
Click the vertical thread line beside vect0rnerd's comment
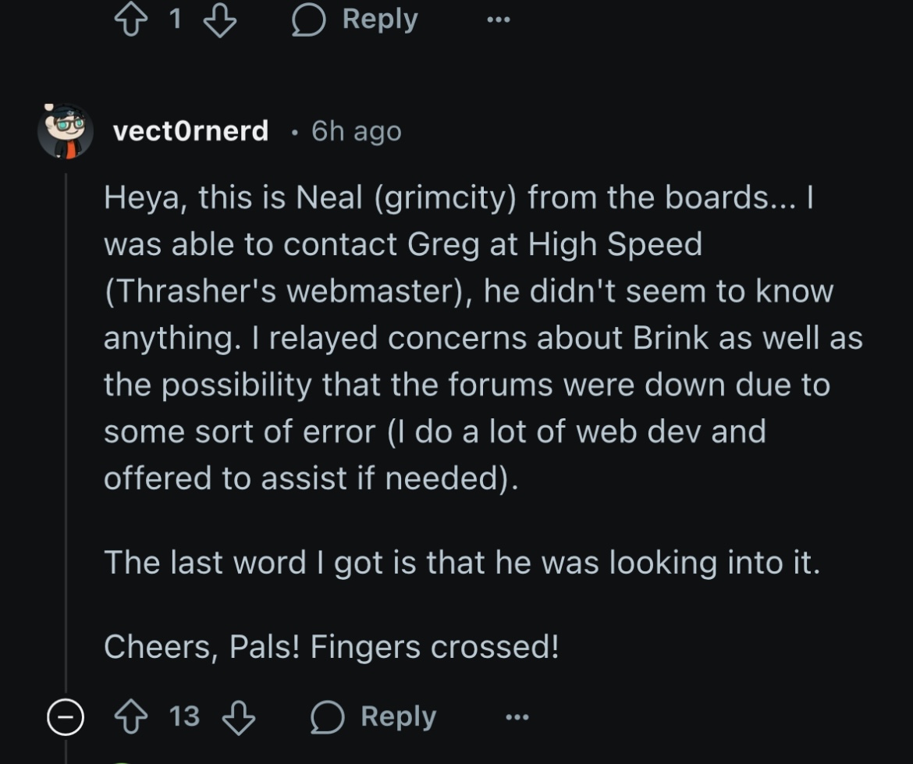click(66, 432)
